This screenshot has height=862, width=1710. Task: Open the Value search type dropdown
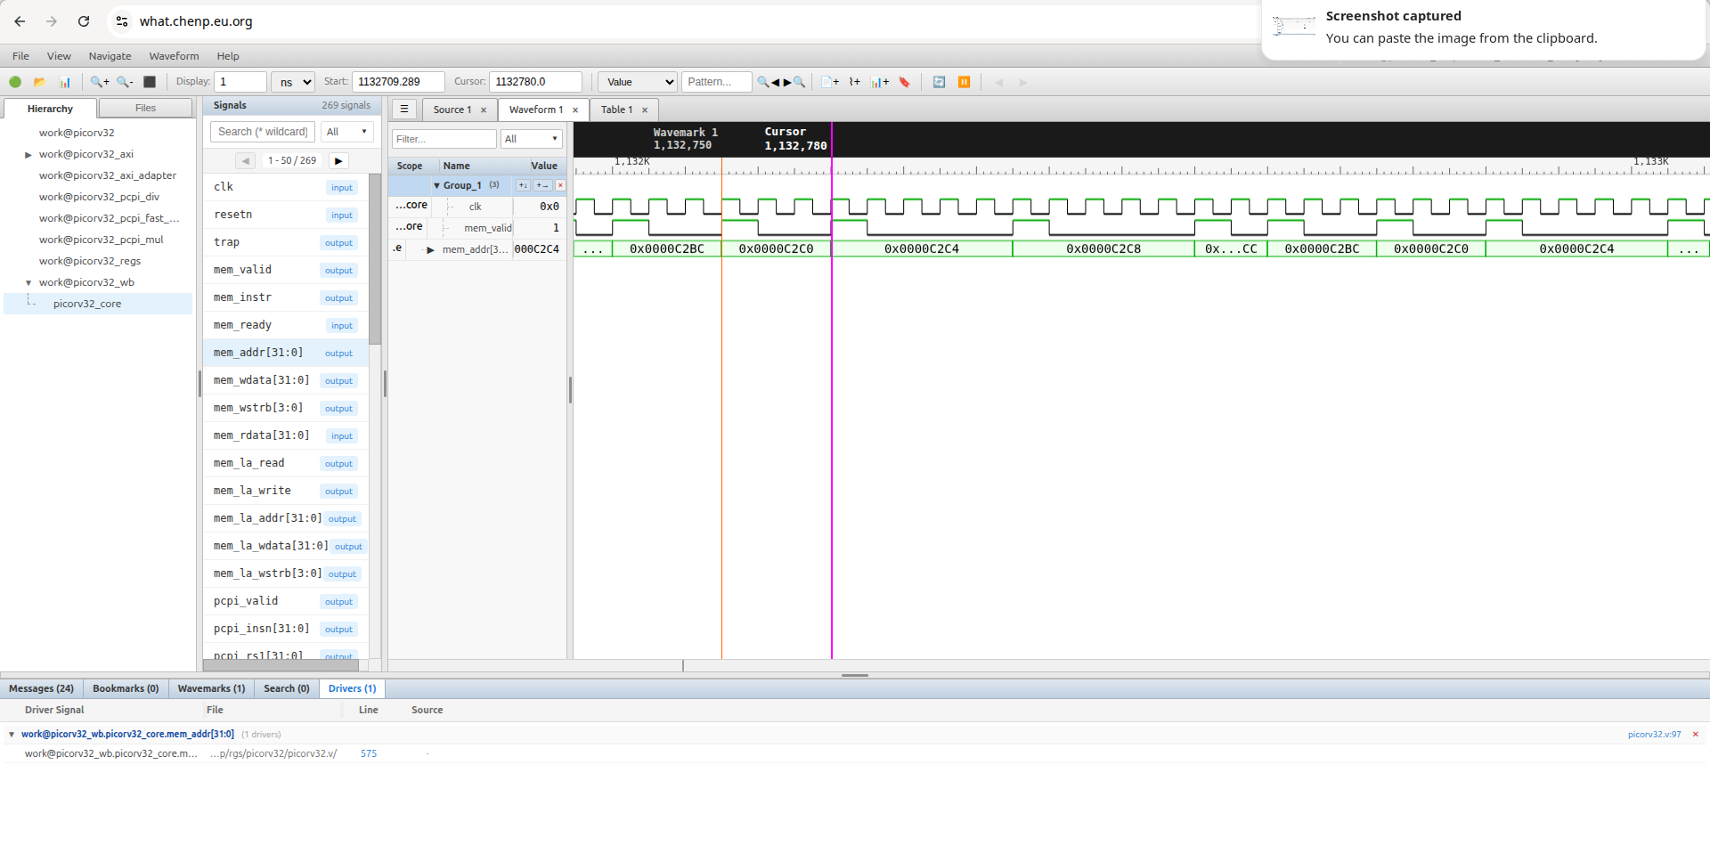637,82
